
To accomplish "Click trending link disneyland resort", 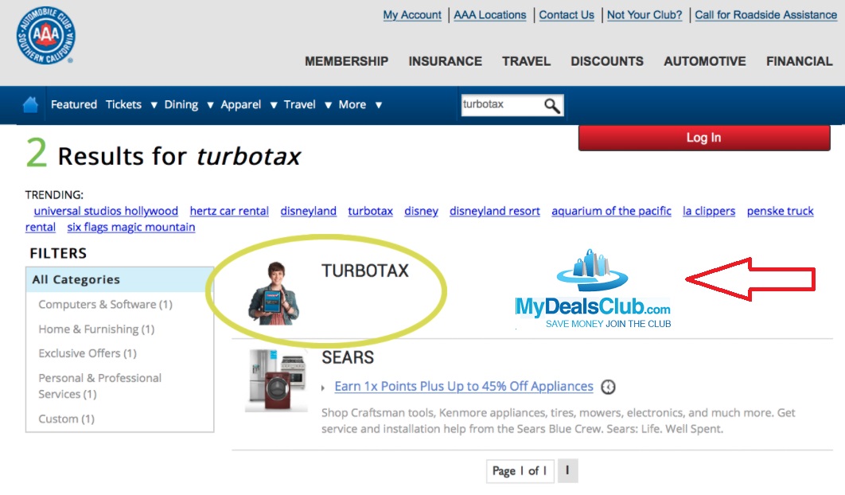I will [495, 211].
